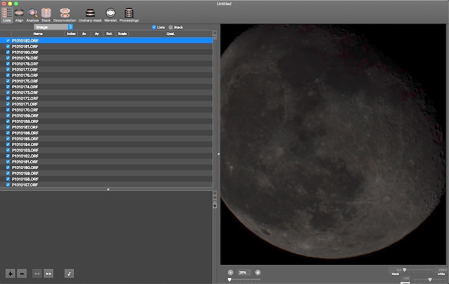Open the Wavelet tool
Viewport: 449px width, 284px height.
coord(110,15)
